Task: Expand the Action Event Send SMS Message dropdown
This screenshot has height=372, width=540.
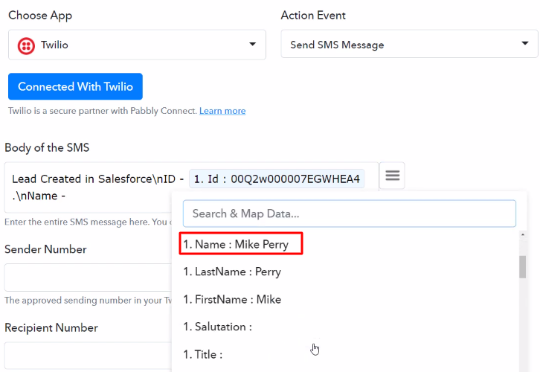Action: [409, 44]
